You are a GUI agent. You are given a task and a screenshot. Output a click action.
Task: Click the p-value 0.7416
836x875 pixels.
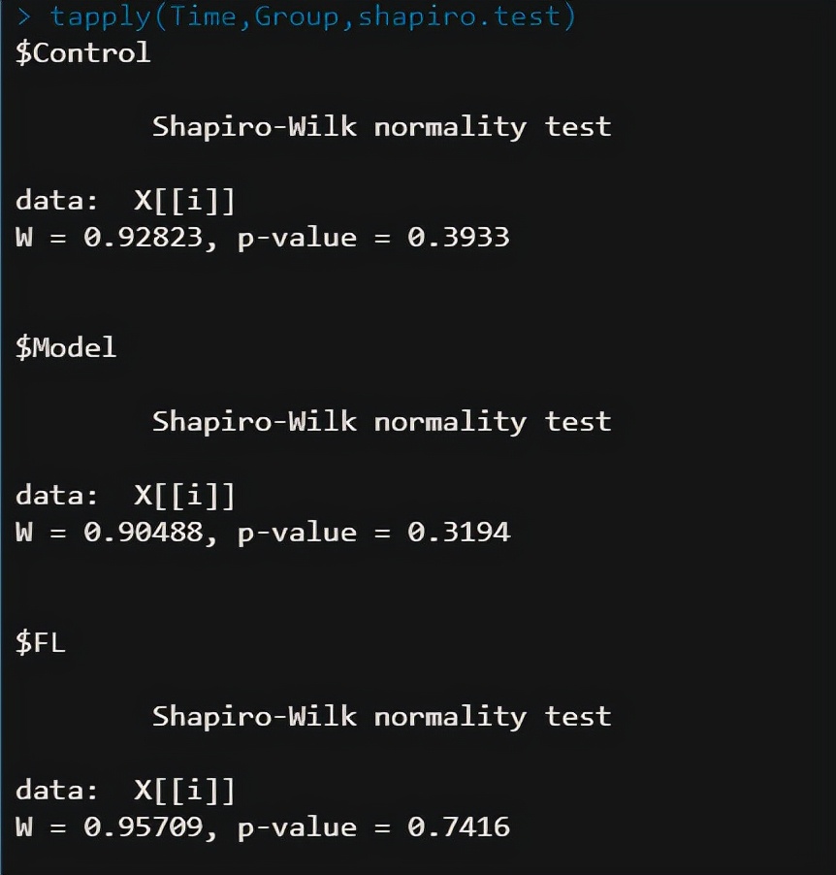pos(459,827)
